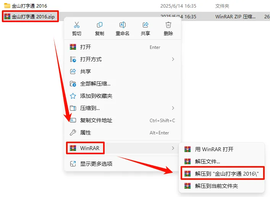Choose 解压到当前文件夹 in WinRAR submenu
270x197 pixels.
pyautogui.click(x=222, y=186)
